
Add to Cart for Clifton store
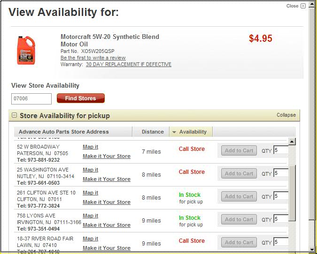click(239, 196)
